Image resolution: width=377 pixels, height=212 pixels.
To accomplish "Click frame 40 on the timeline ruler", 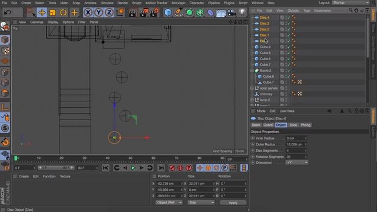I will coord(107,158).
